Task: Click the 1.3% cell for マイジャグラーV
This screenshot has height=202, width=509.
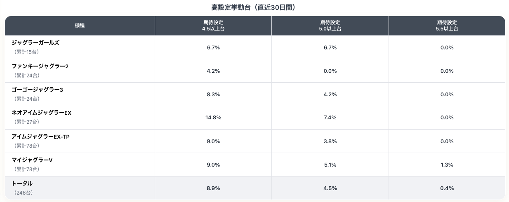Action: [447, 165]
